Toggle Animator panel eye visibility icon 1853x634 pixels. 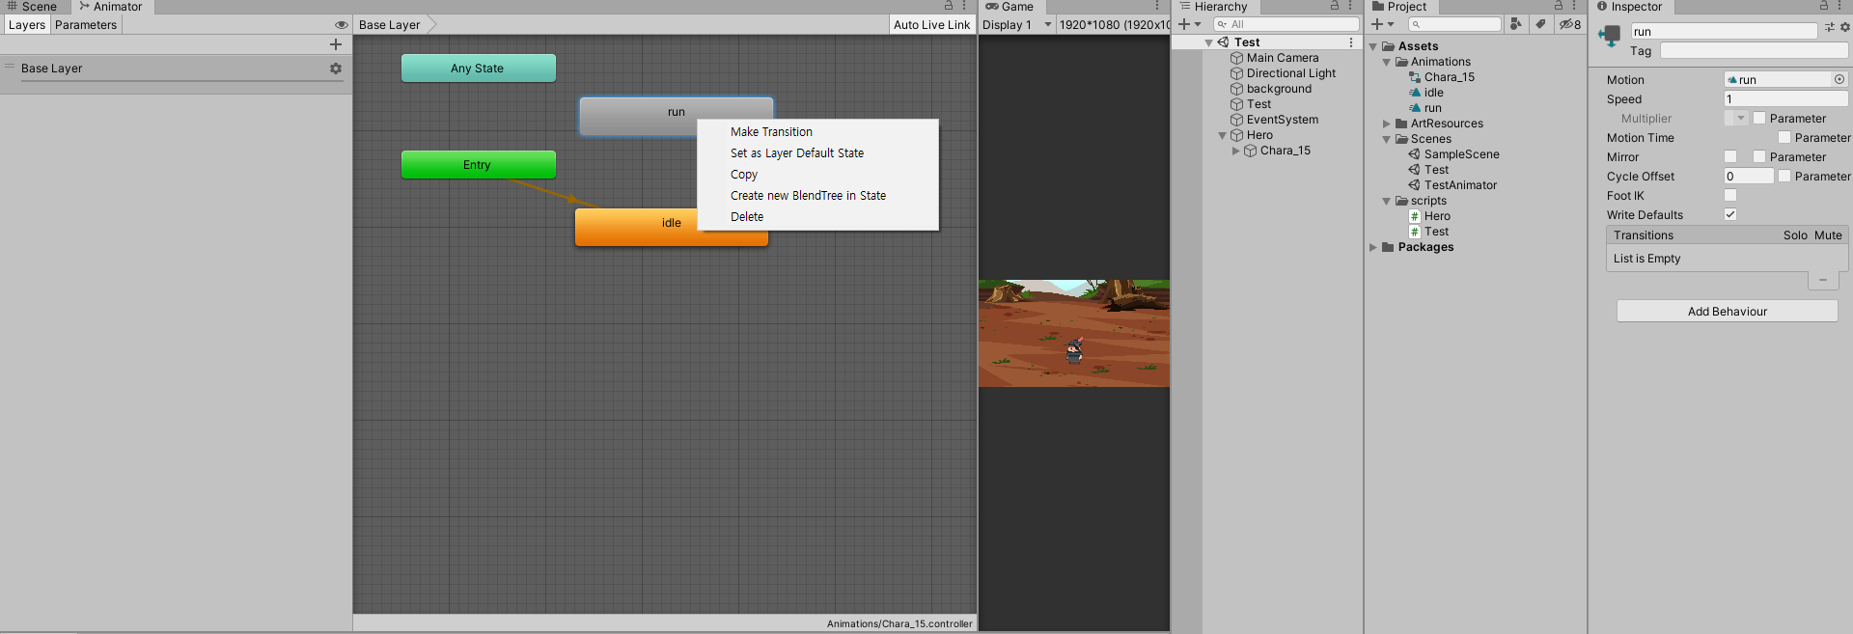[341, 25]
